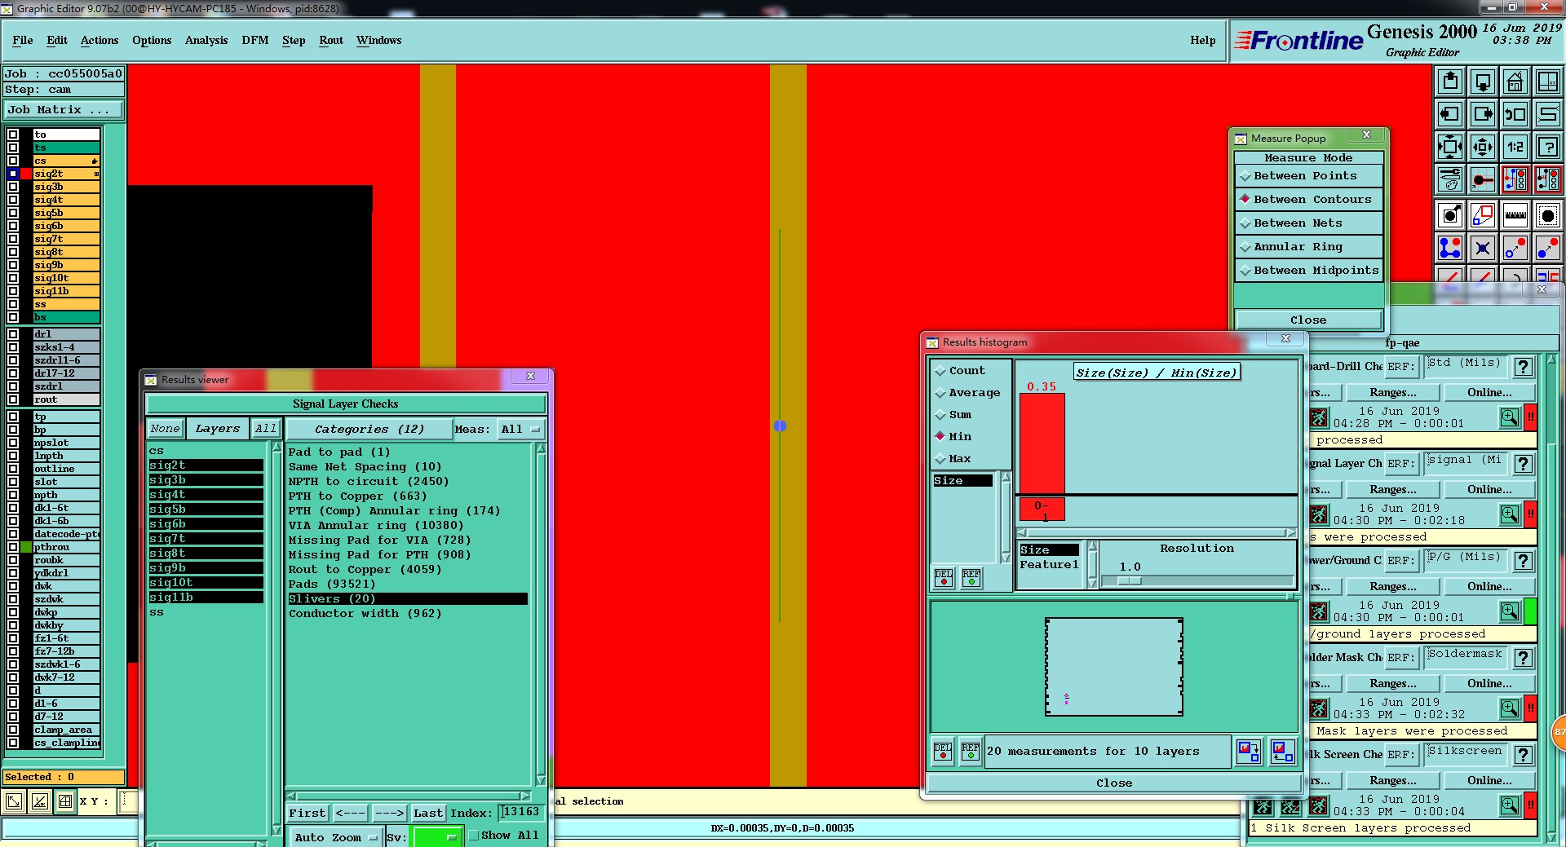Click the pan down icon in the right toolbar
This screenshot has height=847, width=1566.
1483,82
